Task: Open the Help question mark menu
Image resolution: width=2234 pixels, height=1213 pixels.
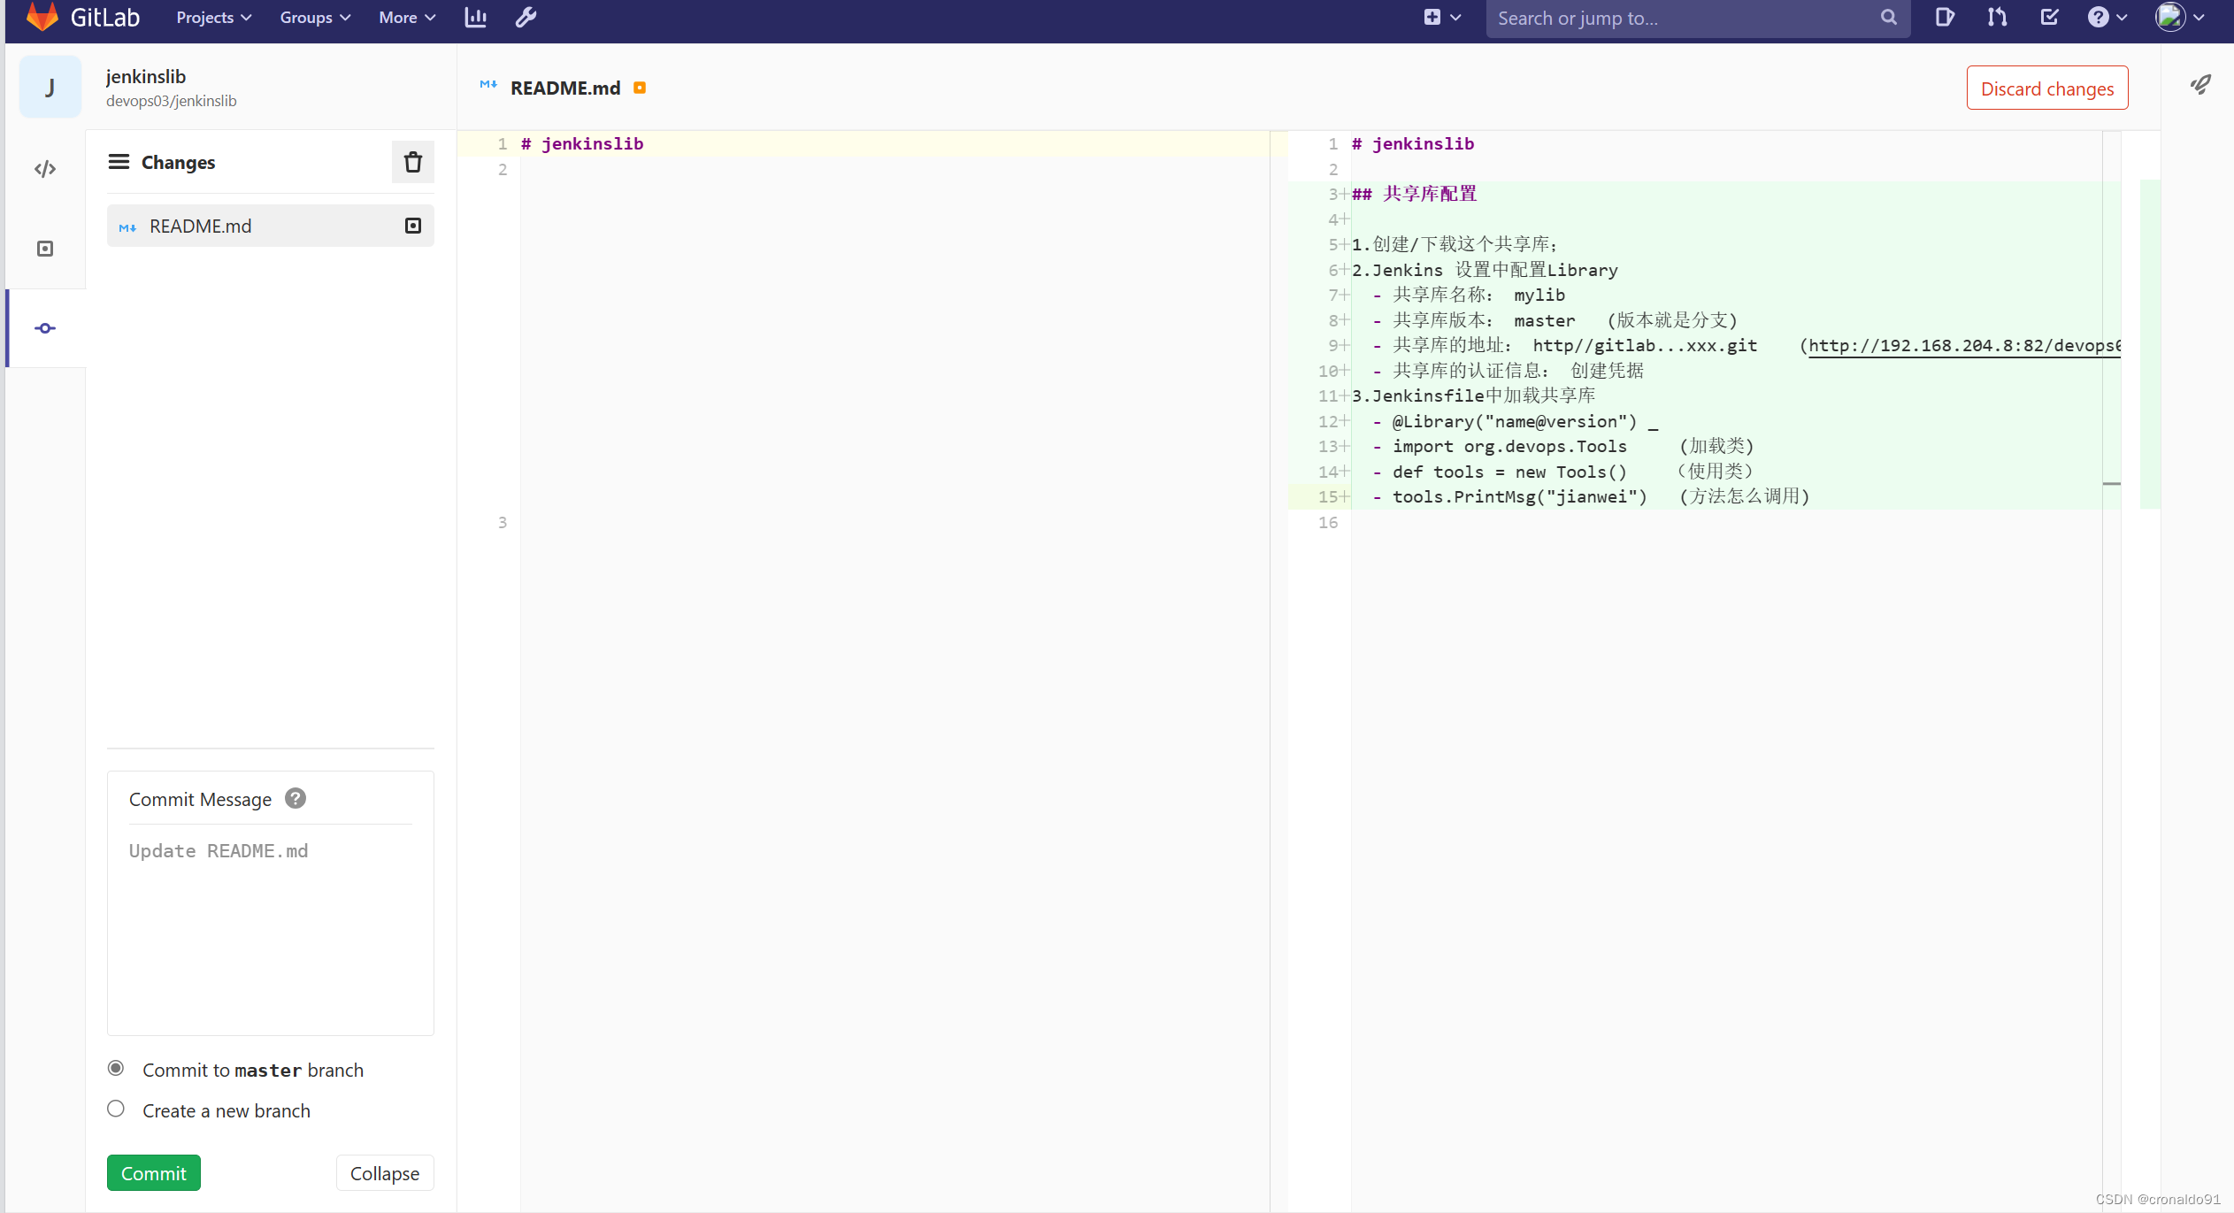Action: (x=2107, y=18)
